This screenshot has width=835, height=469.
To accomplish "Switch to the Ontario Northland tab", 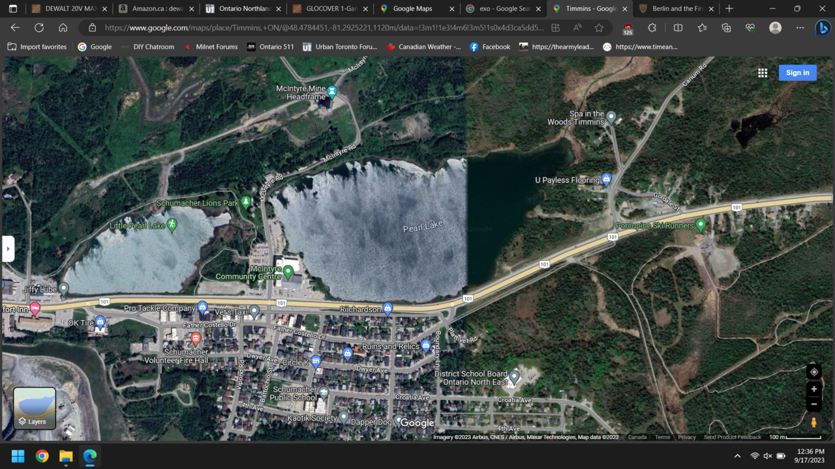I will point(243,9).
